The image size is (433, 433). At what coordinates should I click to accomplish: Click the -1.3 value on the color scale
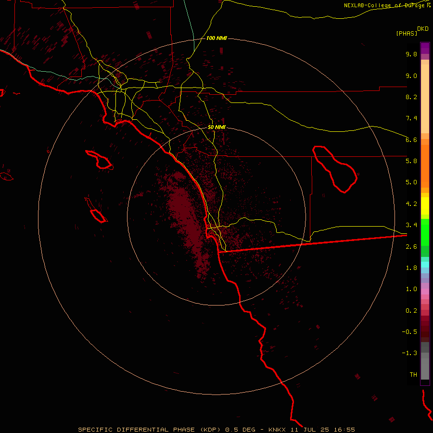click(x=409, y=353)
